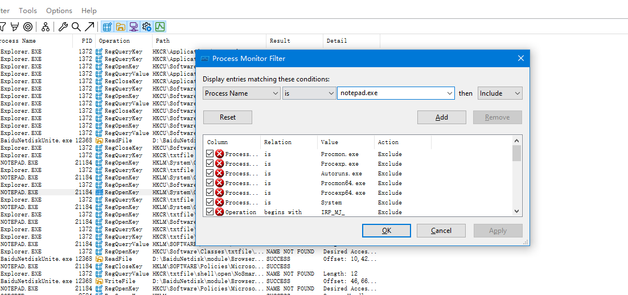Toggle Show Network Activity icon
The width and height of the screenshot is (628, 295).
tap(133, 27)
